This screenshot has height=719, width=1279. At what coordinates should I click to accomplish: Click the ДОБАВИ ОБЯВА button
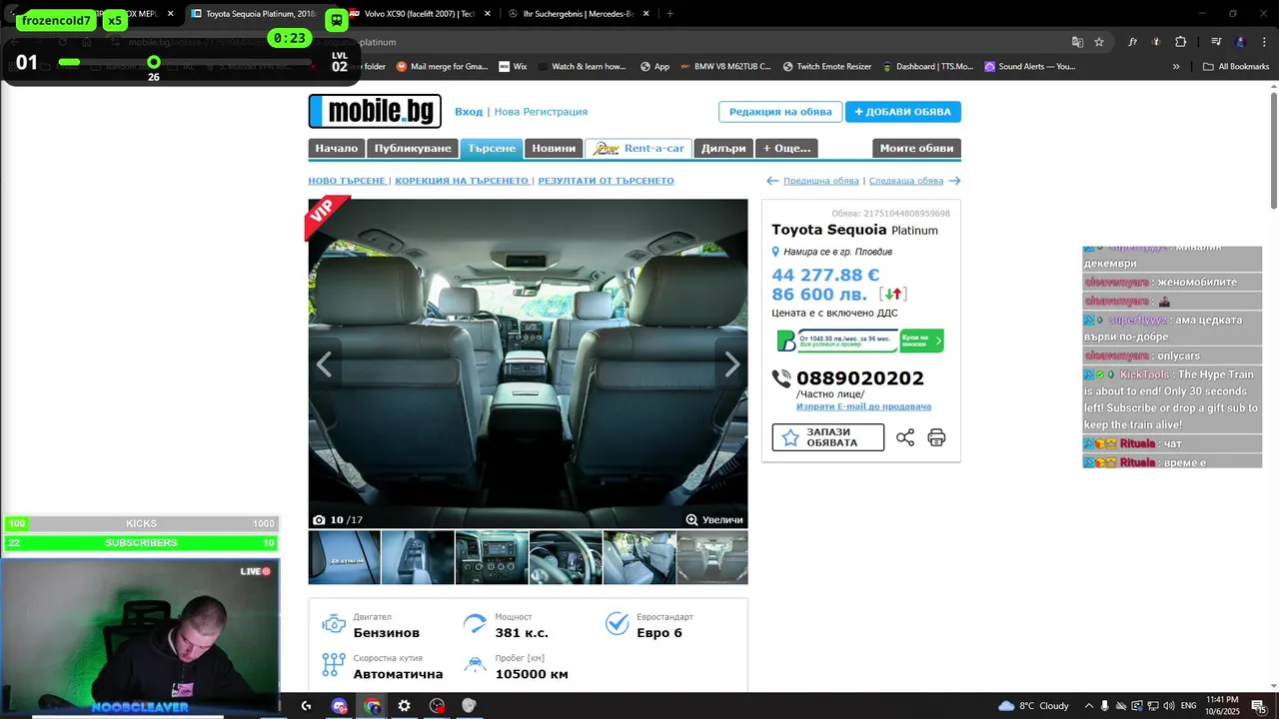(x=903, y=112)
